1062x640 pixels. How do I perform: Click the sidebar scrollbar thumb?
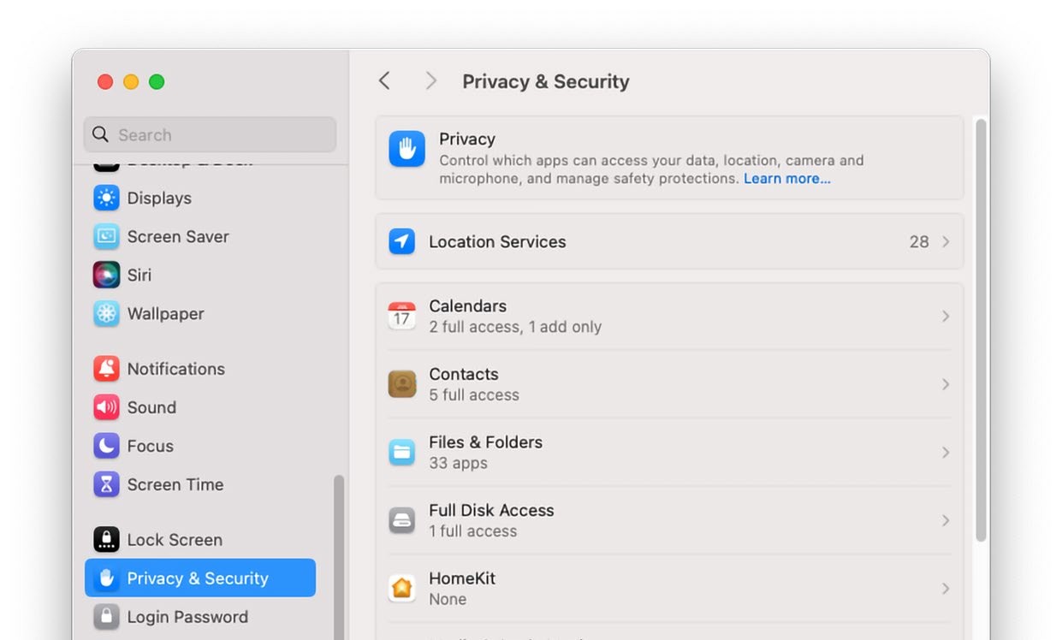click(339, 557)
